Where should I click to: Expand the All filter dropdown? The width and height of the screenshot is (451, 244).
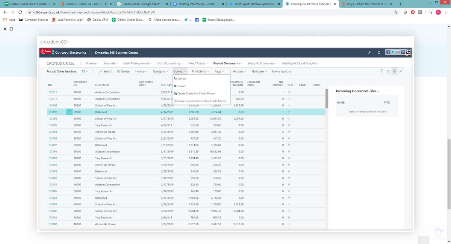(85, 71)
